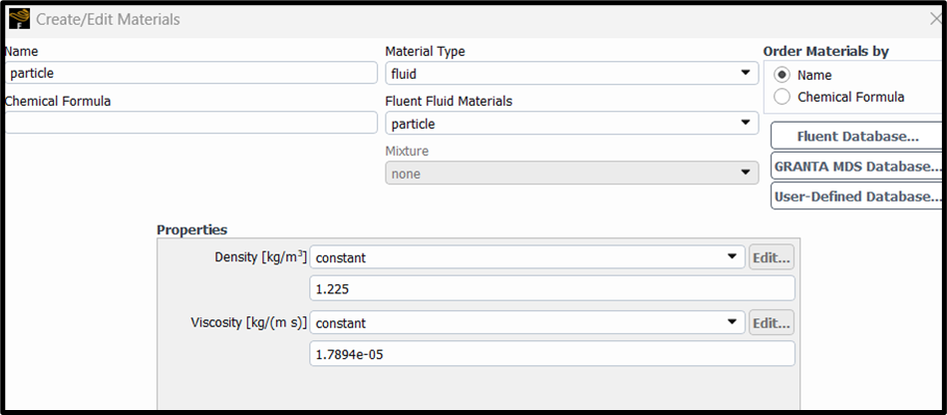Viewport: 947px width, 415px height.
Task: Click Edit button next to Viscosity
Action: (772, 323)
